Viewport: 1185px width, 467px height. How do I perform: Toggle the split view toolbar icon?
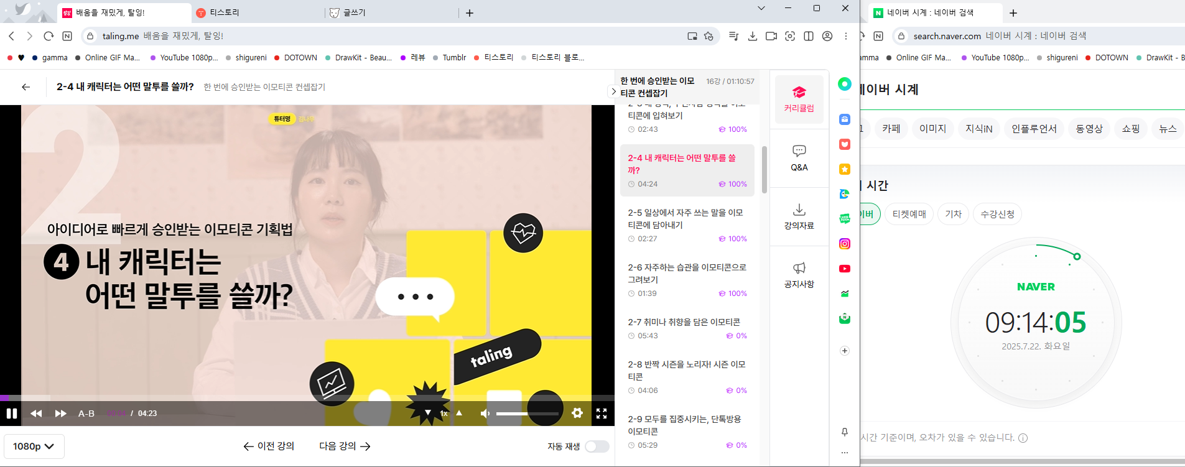(809, 36)
